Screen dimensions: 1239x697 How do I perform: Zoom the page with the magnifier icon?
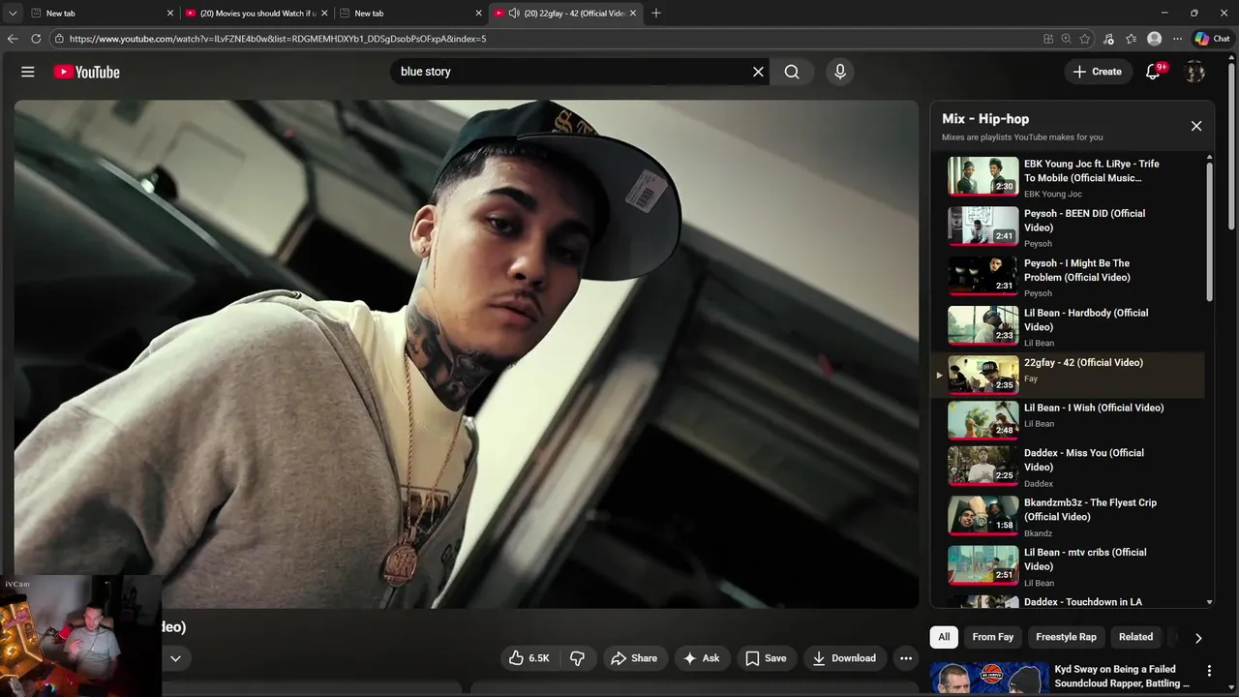pyautogui.click(x=1067, y=39)
